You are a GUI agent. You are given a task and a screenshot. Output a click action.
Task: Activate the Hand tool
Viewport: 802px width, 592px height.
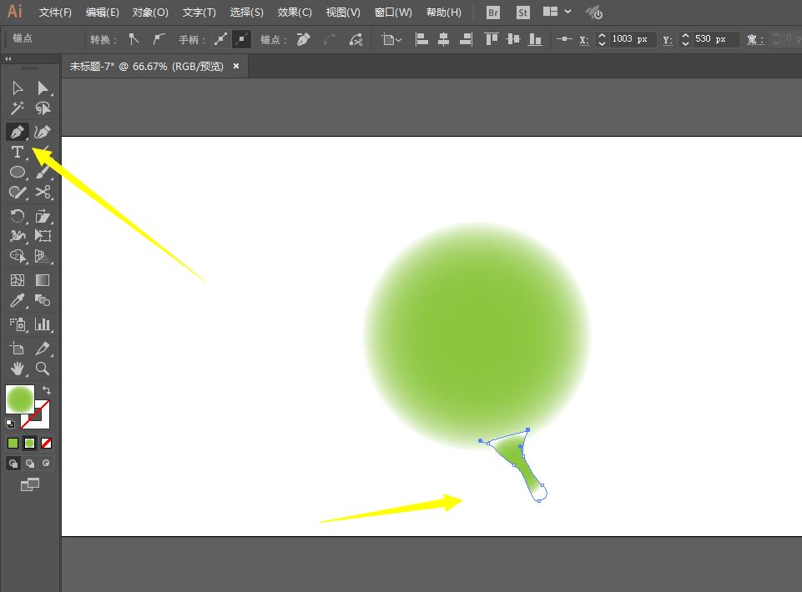(17, 369)
